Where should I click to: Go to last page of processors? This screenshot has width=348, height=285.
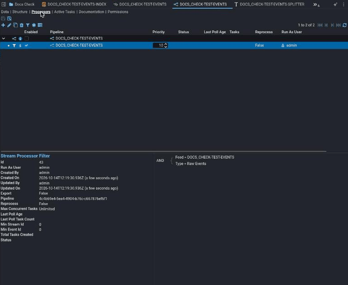[x=338, y=25]
